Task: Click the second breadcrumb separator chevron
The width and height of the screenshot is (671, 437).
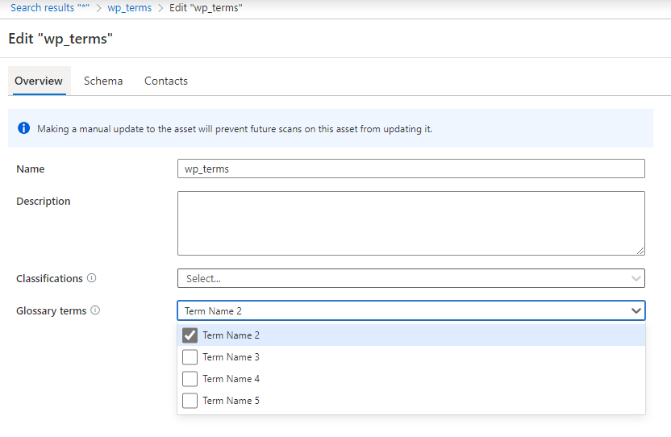Action: pos(160,8)
